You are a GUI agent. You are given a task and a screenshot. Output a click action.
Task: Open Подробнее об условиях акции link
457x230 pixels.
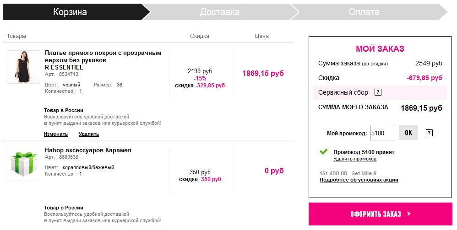pos(359,180)
